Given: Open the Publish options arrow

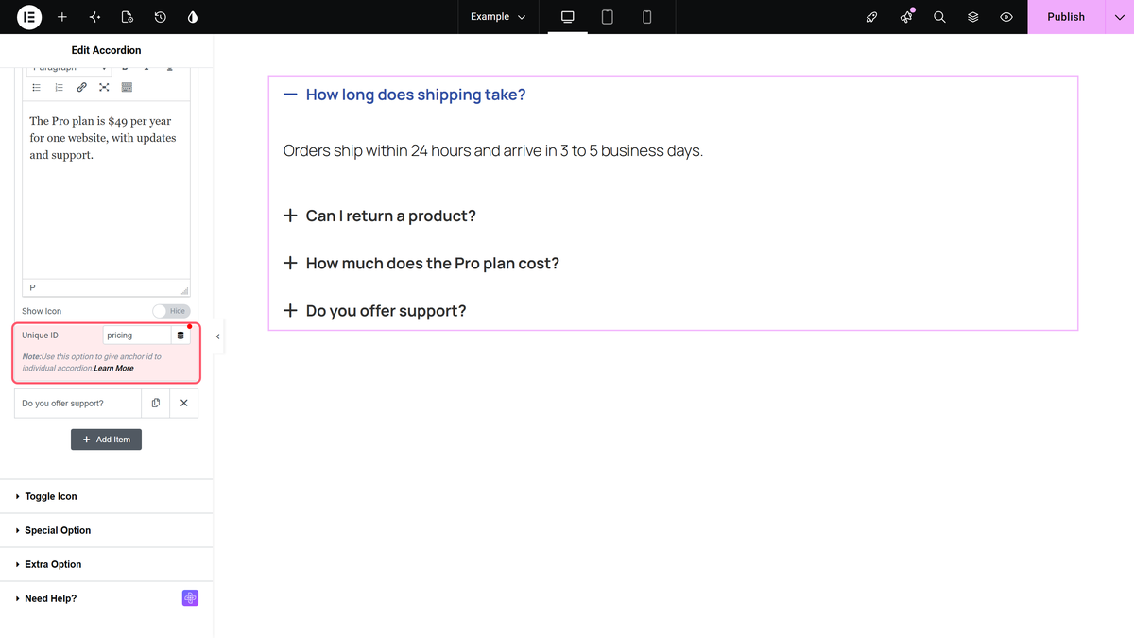Looking at the screenshot, I should click(x=1119, y=17).
